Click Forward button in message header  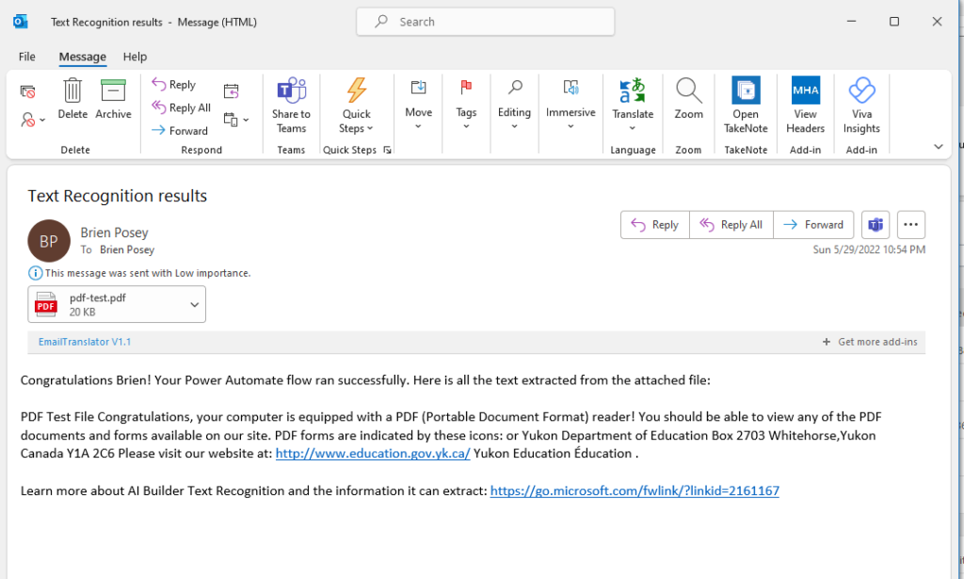coord(813,225)
